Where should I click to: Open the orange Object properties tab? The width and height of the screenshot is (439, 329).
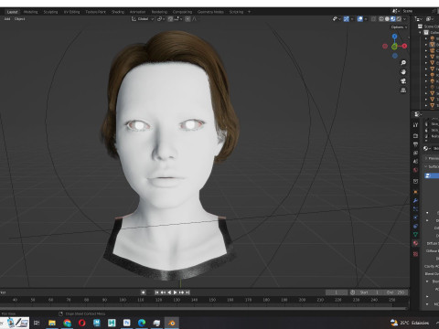coord(415,192)
